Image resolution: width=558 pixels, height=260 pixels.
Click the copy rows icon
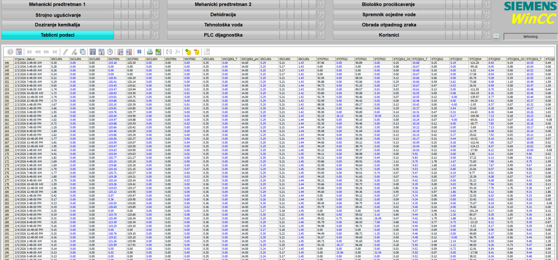(x=83, y=52)
